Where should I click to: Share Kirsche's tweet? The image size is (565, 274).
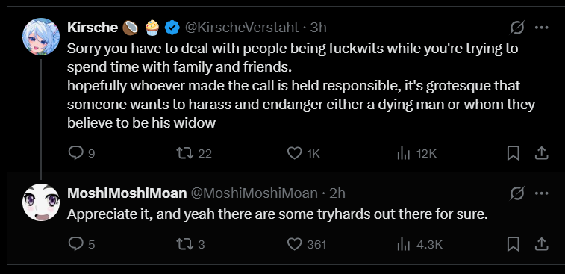(x=541, y=154)
